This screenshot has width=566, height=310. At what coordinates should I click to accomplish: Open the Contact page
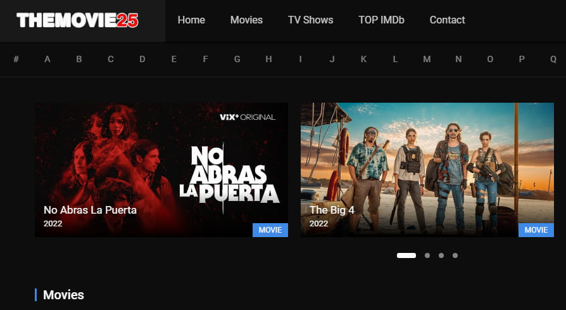click(447, 20)
